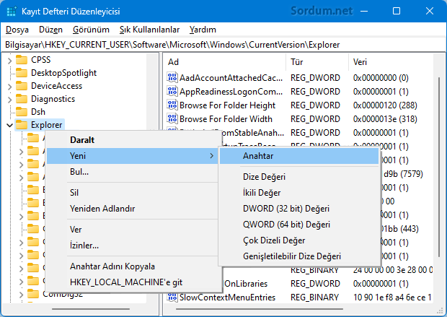The height and width of the screenshot is (317, 447).
Task: Click the values pane vertical scrollbar
Action: click(439, 167)
